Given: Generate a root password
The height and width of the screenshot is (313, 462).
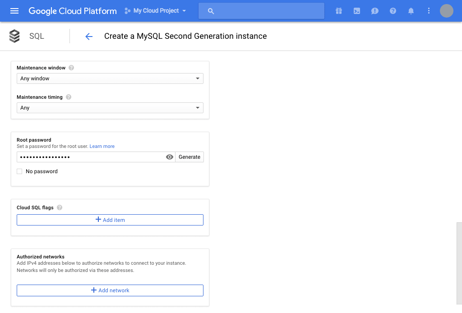Looking at the screenshot, I should click(189, 157).
